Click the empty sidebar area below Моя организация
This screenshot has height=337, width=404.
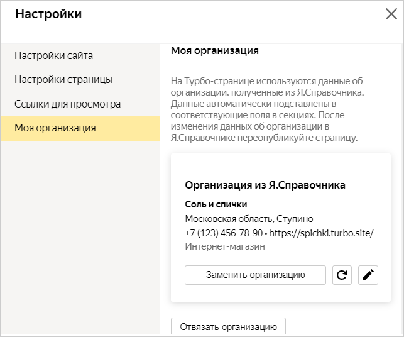coord(80,239)
